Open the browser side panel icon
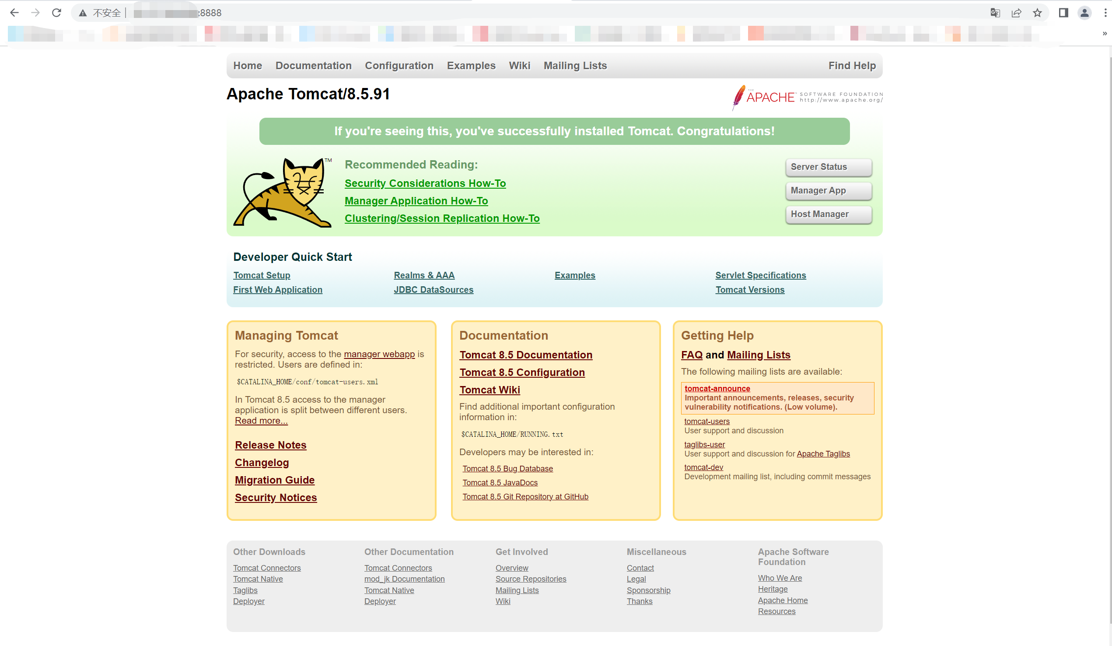Screen dimensions: 1112x646 1063,13
